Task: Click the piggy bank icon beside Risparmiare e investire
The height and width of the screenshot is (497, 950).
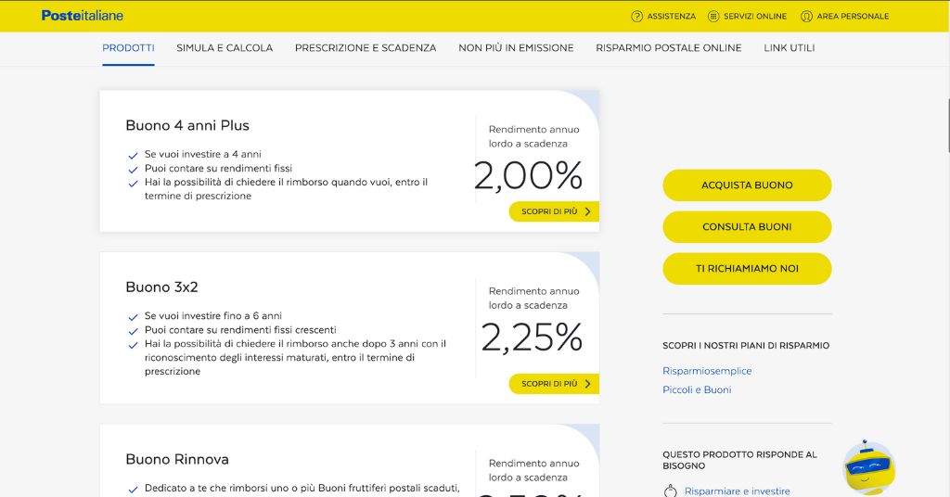Action: [x=670, y=491]
